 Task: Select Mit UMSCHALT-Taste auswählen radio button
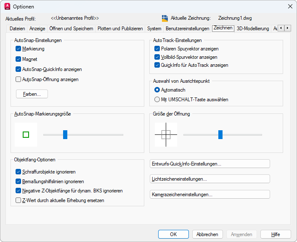pyautogui.click(x=157, y=100)
